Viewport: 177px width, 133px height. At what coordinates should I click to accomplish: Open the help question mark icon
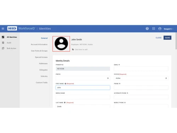click(x=147, y=28)
